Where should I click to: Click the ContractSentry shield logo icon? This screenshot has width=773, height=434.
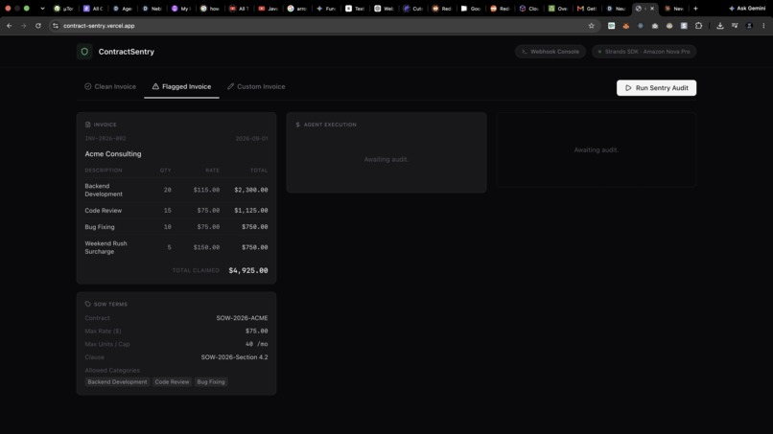[x=84, y=51]
